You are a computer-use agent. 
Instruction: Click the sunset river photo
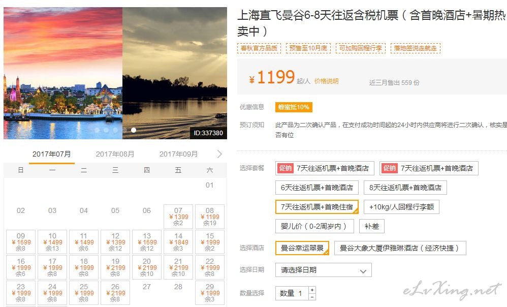(x=175, y=73)
